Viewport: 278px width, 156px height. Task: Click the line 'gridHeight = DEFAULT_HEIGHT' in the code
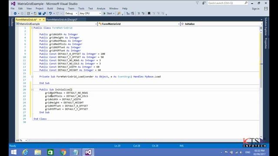click(x=64, y=103)
